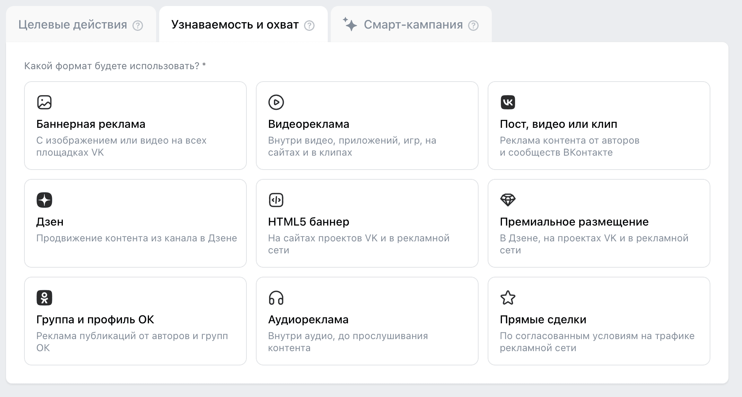Click the VK logo icon
Screen dimensions: 742x397
coord(508,102)
